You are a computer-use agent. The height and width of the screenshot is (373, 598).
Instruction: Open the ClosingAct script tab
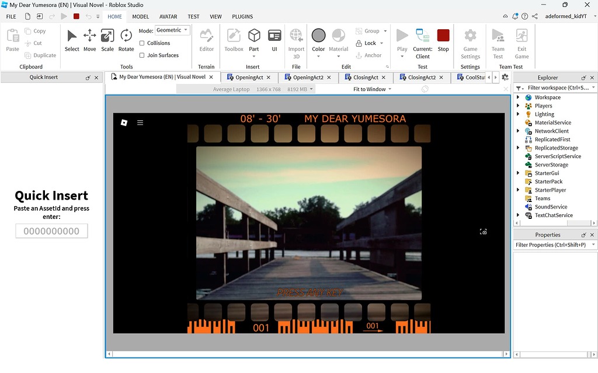click(x=365, y=76)
